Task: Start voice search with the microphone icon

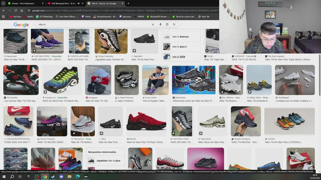Action: tap(160, 24)
